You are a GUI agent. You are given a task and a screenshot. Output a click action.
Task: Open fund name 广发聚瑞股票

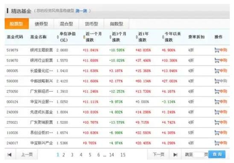coord(41,122)
